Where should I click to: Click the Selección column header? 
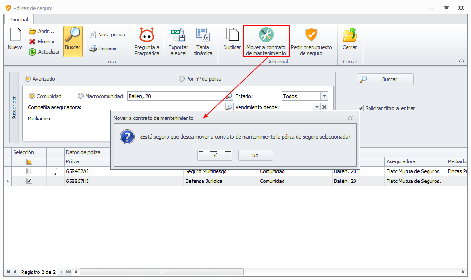coord(29,152)
